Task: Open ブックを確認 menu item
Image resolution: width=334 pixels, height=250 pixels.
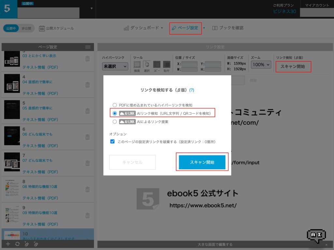Action: click(x=228, y=28)
